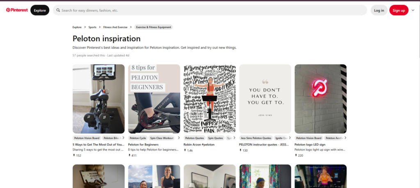This screenshot has width=420, height=188.
Task: Click the pin icon beside 411 saves
Action: coord(129,155)
